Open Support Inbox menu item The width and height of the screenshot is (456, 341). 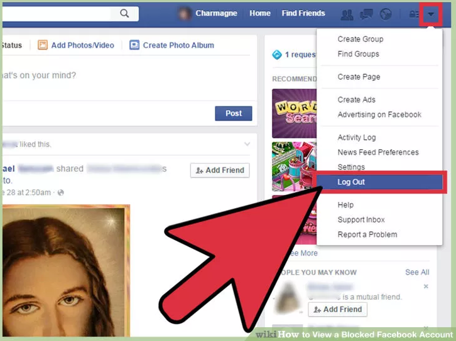(x=361, y=219)
